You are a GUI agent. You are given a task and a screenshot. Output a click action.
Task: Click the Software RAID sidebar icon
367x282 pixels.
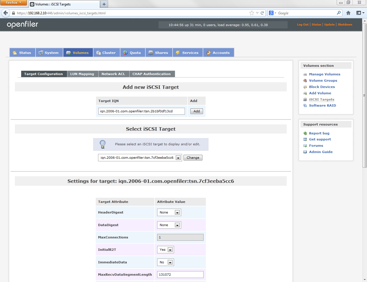305,106
